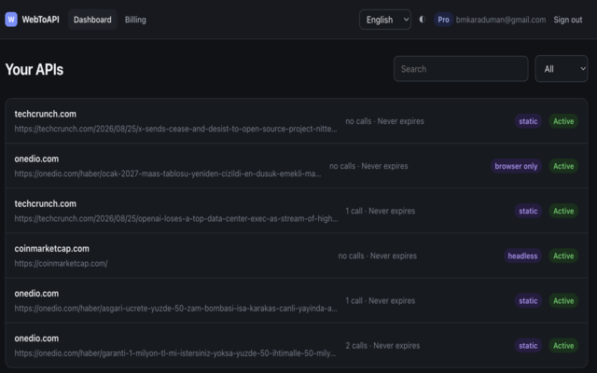Image resolution: width=597 pixels, height=373 pixels.
Task: Click Active badge on openai-loses row
Action: [x=563, y=211]
